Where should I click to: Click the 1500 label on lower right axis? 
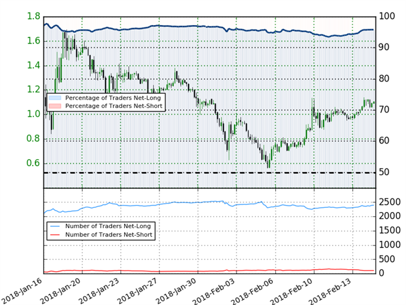pyautogui.click(x=390, y=231)
